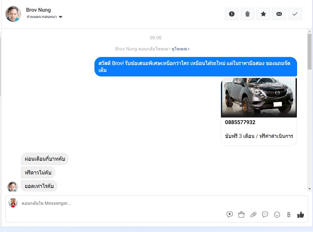This screenshot has height=232, width=313.
Task: Select timestamp 08:06
Action: (x=156, y=38)
